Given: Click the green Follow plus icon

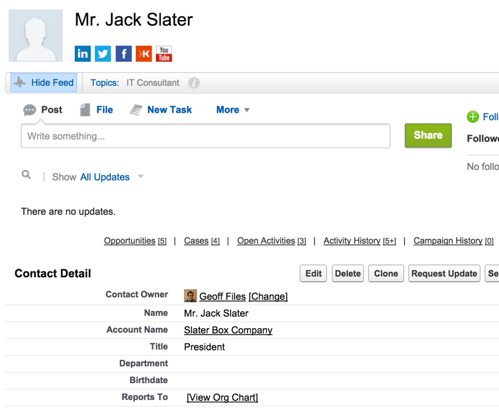Looking at the screenshot, I should click(x=473, y=116).
